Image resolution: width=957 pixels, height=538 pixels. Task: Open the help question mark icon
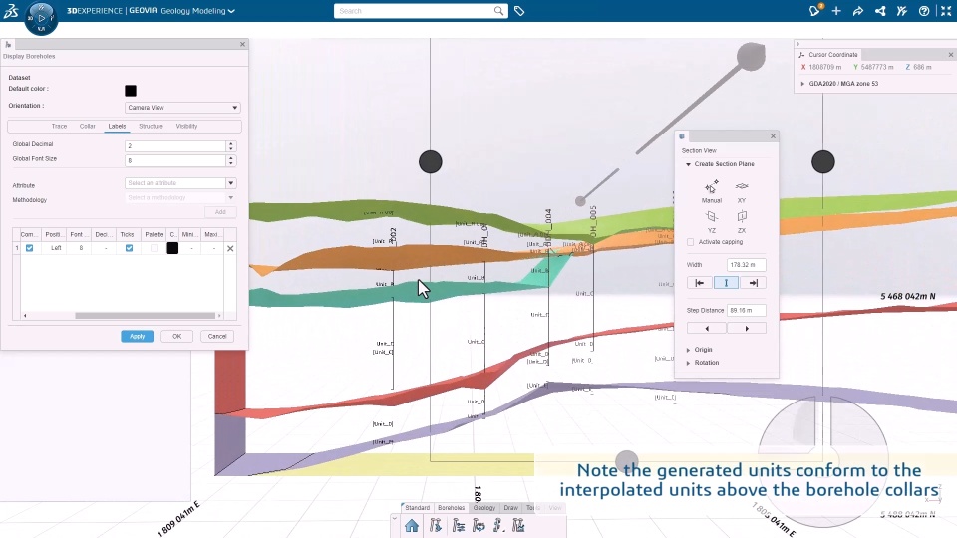pos(924,11)
